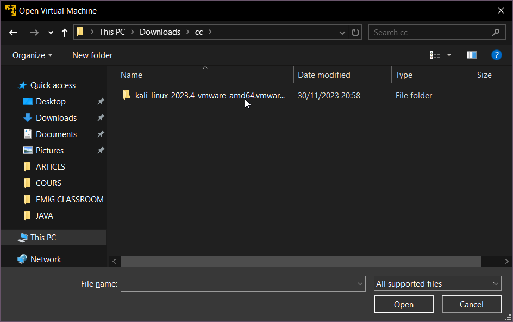This screenshot has height=322, width=513.
Task: Open recent locations chevron beside forward arrow
Action: 51,33
